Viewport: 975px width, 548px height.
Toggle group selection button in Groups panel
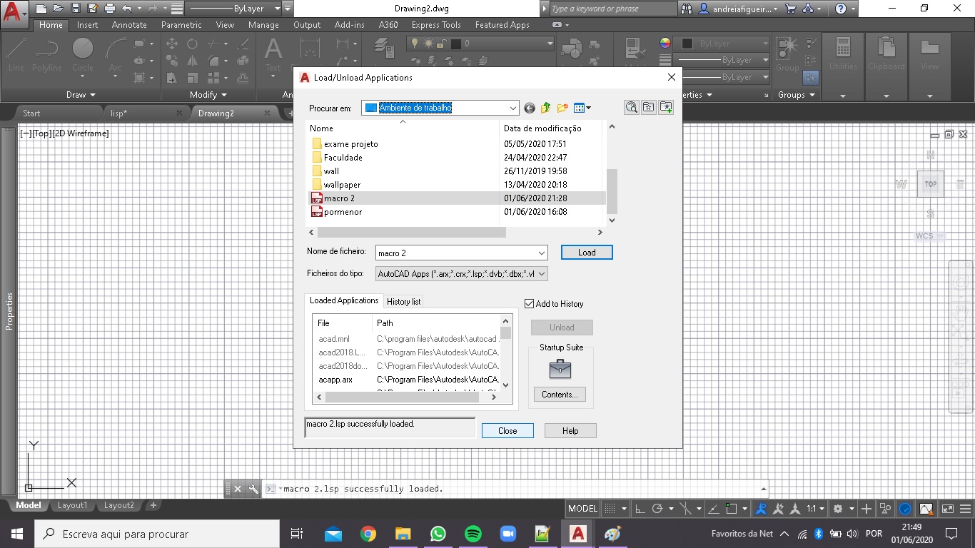[811, 77]
